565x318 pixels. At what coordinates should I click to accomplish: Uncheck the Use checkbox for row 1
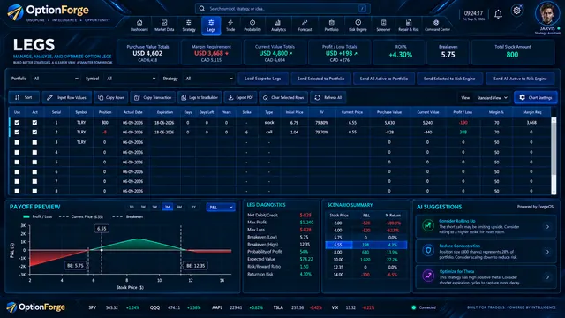pyautogui.click(x=17, y=123)
